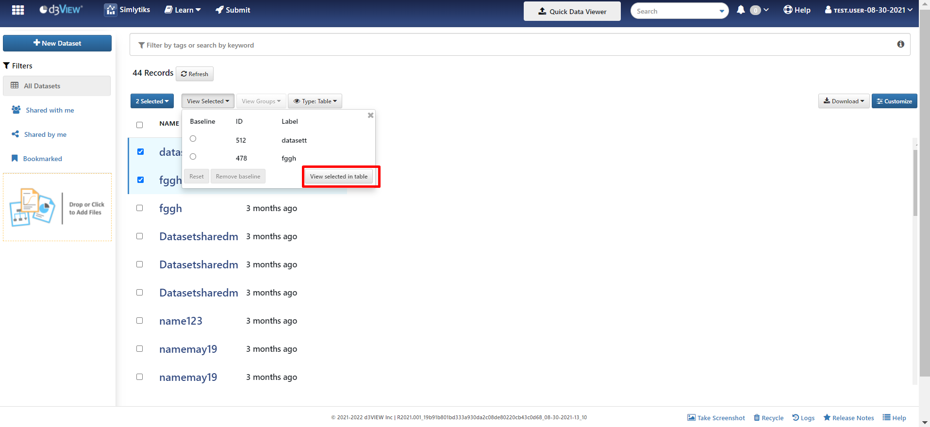
Task: Click the info icon in filter bar
Action: 900,44
